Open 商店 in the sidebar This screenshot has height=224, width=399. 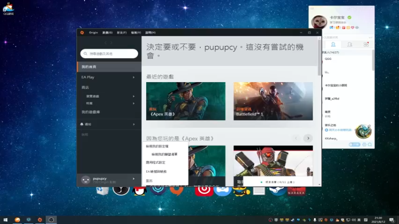pos(85,88)
